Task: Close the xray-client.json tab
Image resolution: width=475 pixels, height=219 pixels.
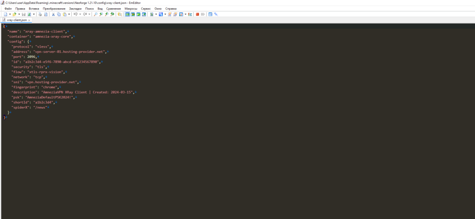Action: [x=29, y=20]
